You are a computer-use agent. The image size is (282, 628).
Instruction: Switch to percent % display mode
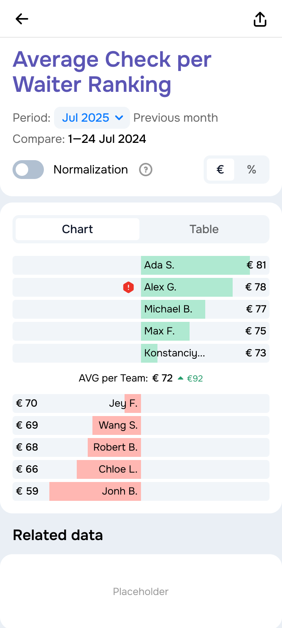coord(251,170)
